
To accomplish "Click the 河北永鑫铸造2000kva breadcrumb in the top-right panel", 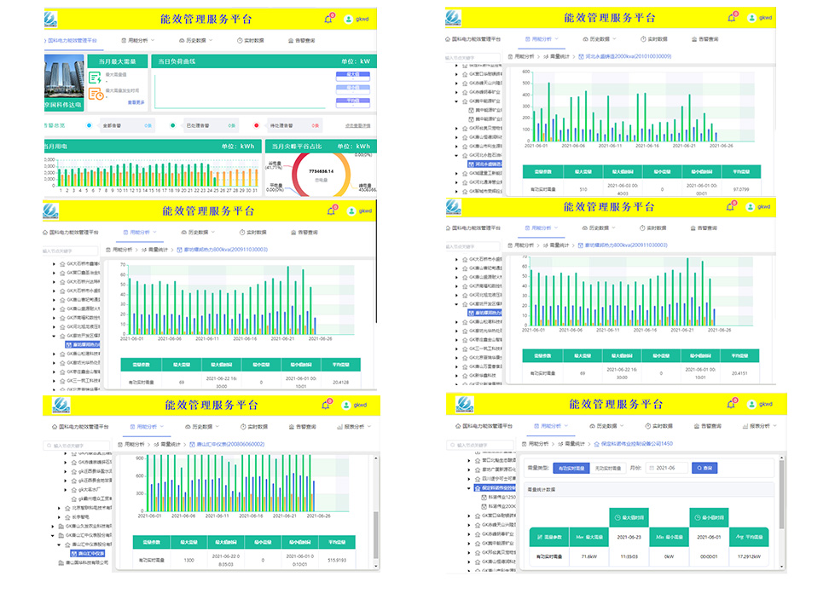I will coord(628,56).
